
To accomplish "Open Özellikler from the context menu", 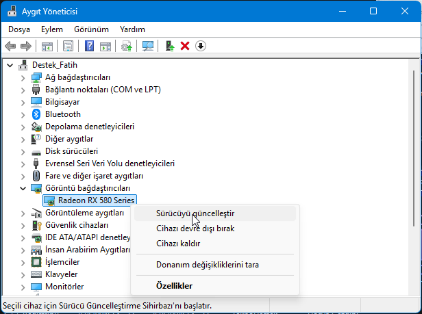I will [174, 286].
